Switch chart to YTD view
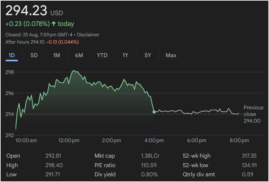The height and width of the screenshot is (182, 269). coord(102,55)
